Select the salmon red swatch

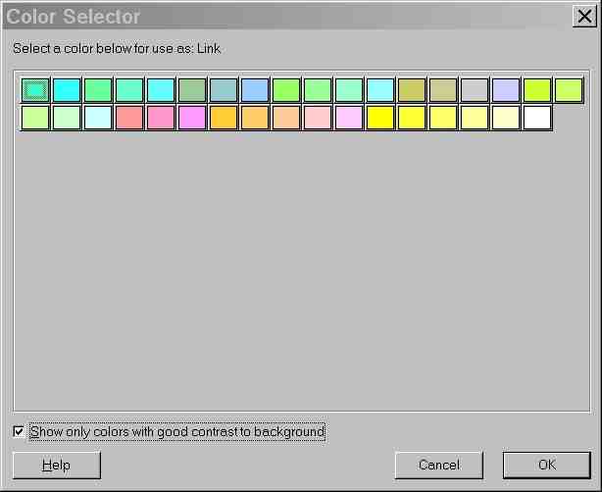[129, 118]
